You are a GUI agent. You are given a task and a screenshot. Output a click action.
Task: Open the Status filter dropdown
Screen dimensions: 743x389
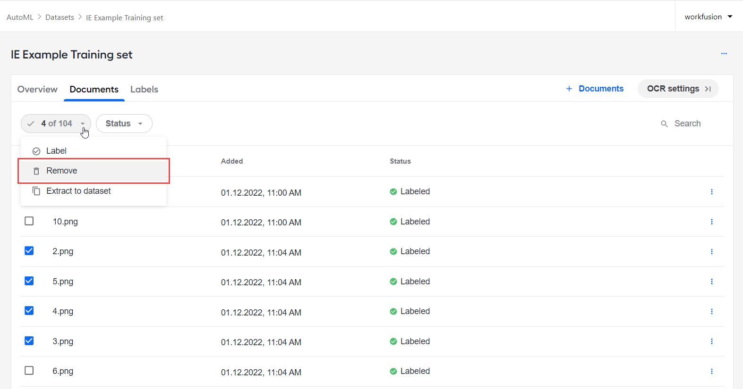(x=124, y=124)
